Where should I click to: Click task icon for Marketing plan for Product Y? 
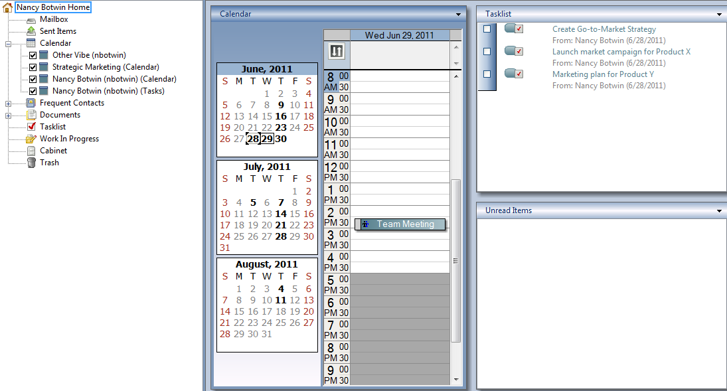click(514, 74)
